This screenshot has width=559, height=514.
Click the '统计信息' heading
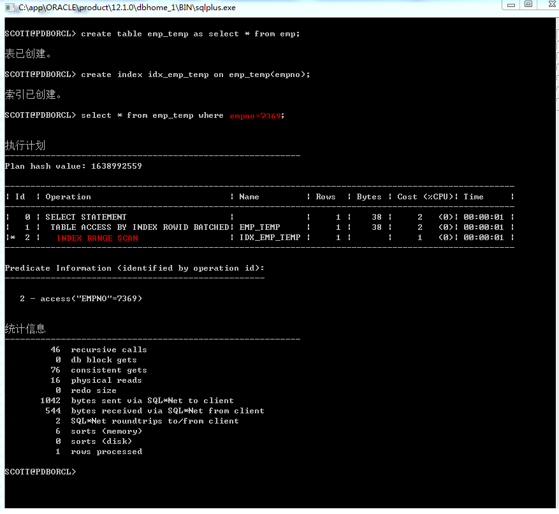[25, 329]
